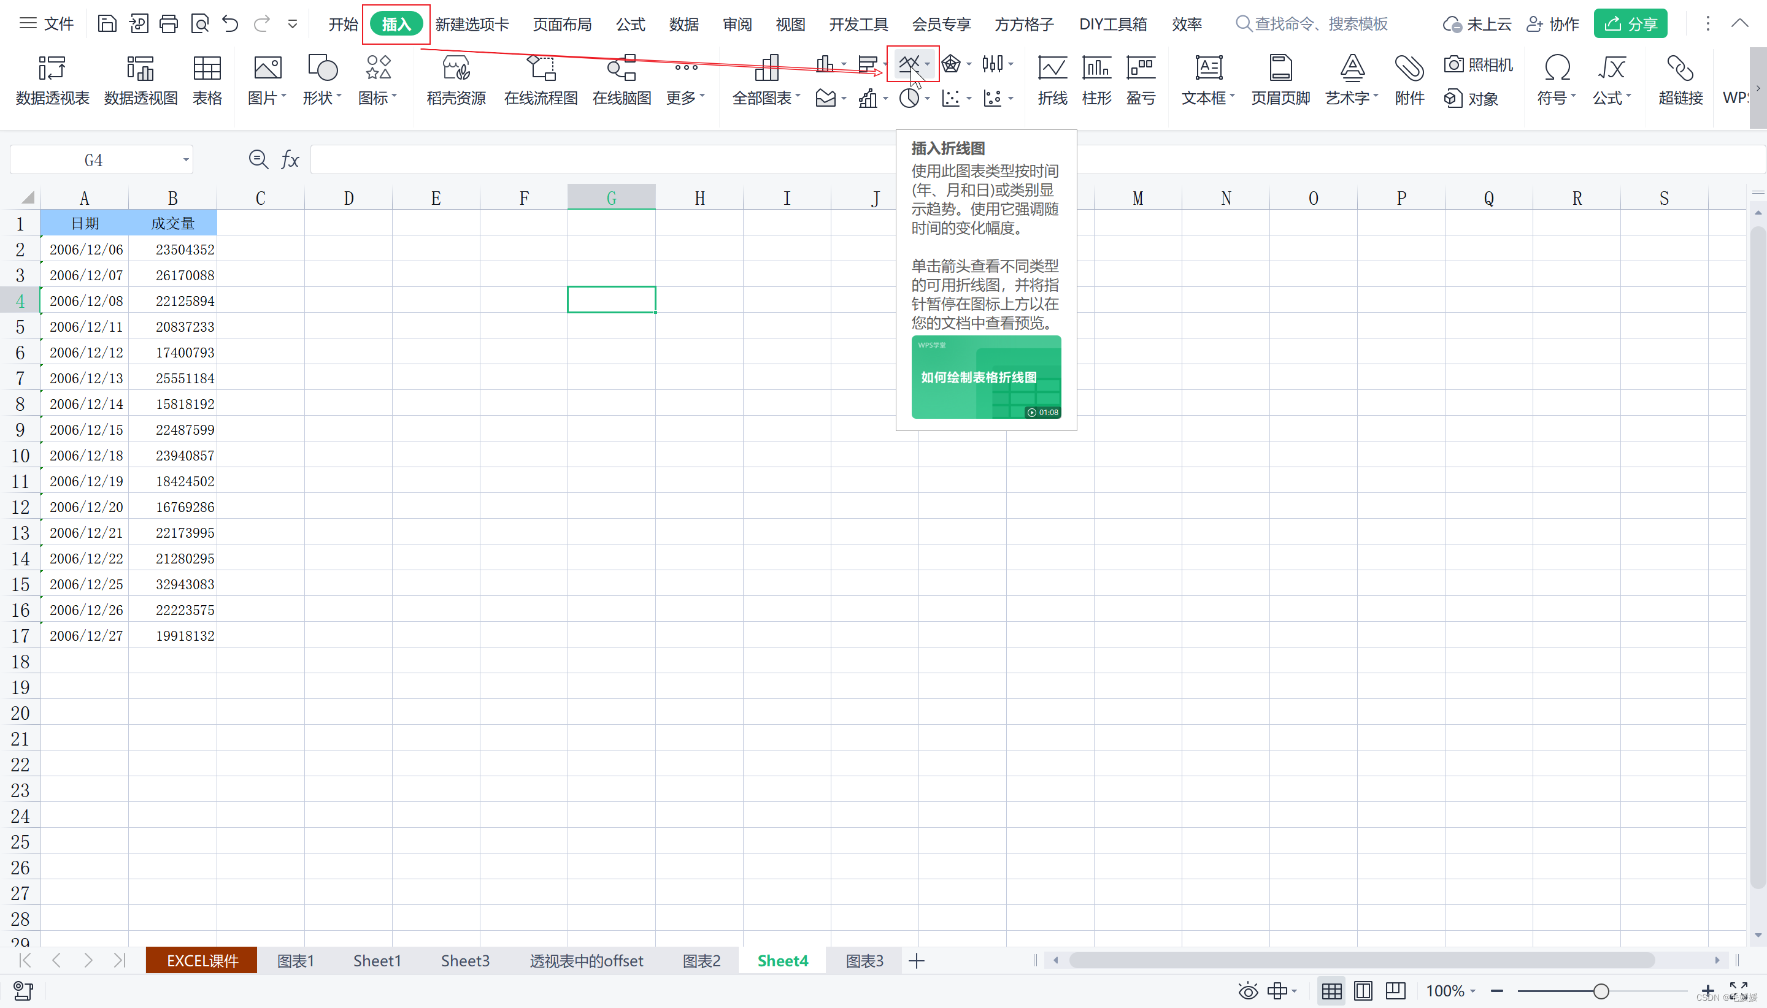1767x1008 pixels.
Task: Insert an Object (对象)
Action: pos(1471,99)
